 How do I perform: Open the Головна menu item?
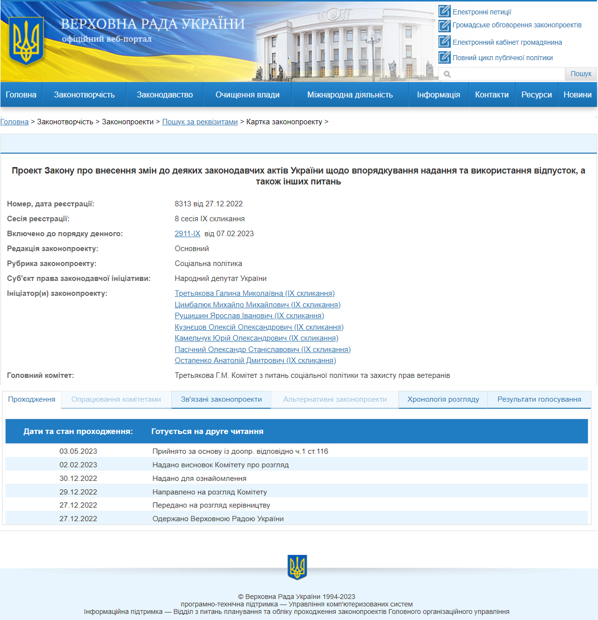coord(21,94)
